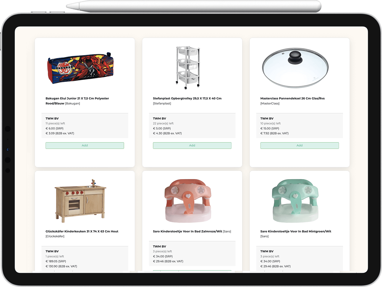382x287 pixels.
Task: Open the glass pan lid image
Action: pos(295,68)
